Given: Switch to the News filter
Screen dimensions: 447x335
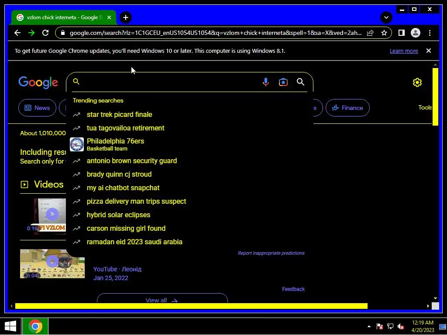Looking at the screenshot, I should pyautogui.click(x=38, y=108).
